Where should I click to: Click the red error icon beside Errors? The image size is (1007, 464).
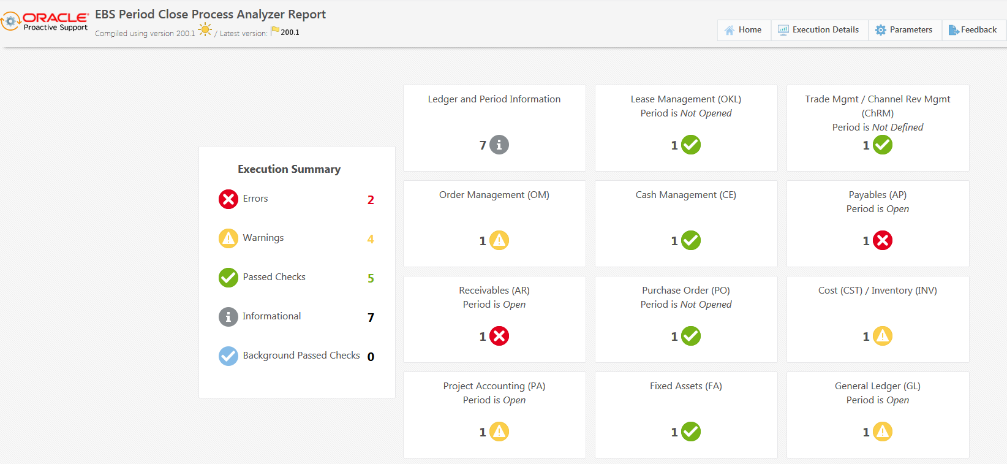(x=228, y=199)
